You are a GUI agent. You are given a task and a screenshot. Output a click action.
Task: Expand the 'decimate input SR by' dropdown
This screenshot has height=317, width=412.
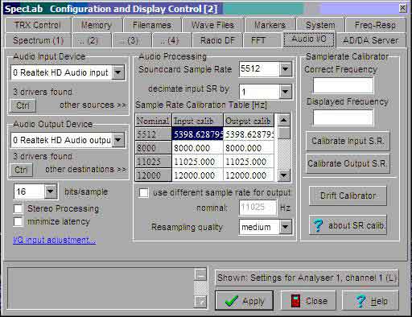(x=286, y=92)
